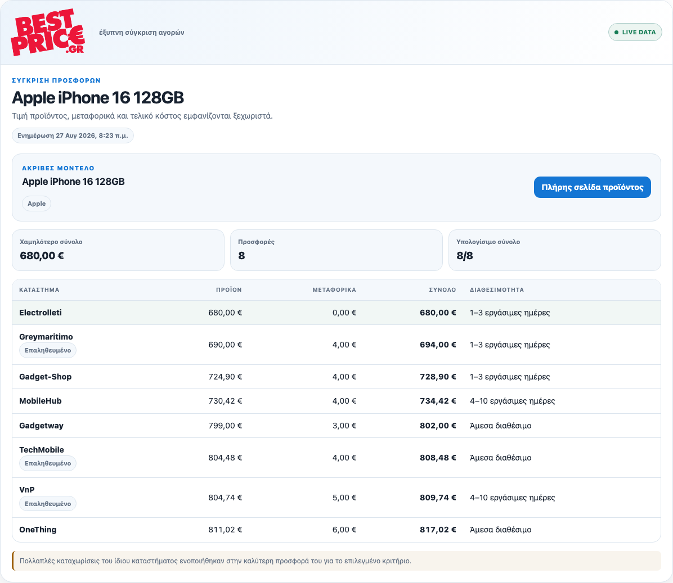Click MobileHub total 734,42 €
673x583 pixels.
(x=438, y=401)
